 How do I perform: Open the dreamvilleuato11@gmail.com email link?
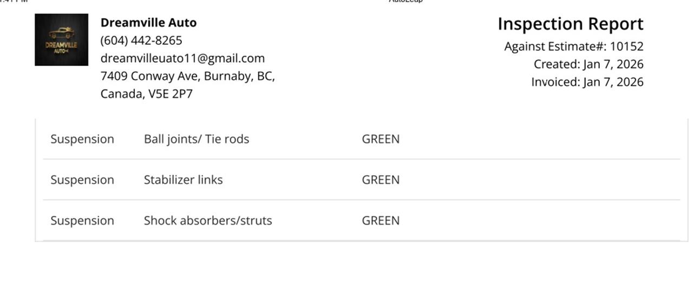182,58
